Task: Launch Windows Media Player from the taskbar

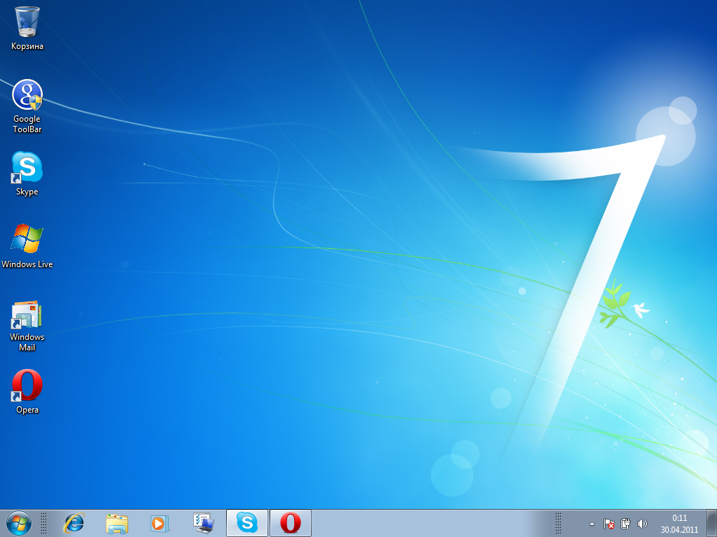Action: tap(160, 522)
